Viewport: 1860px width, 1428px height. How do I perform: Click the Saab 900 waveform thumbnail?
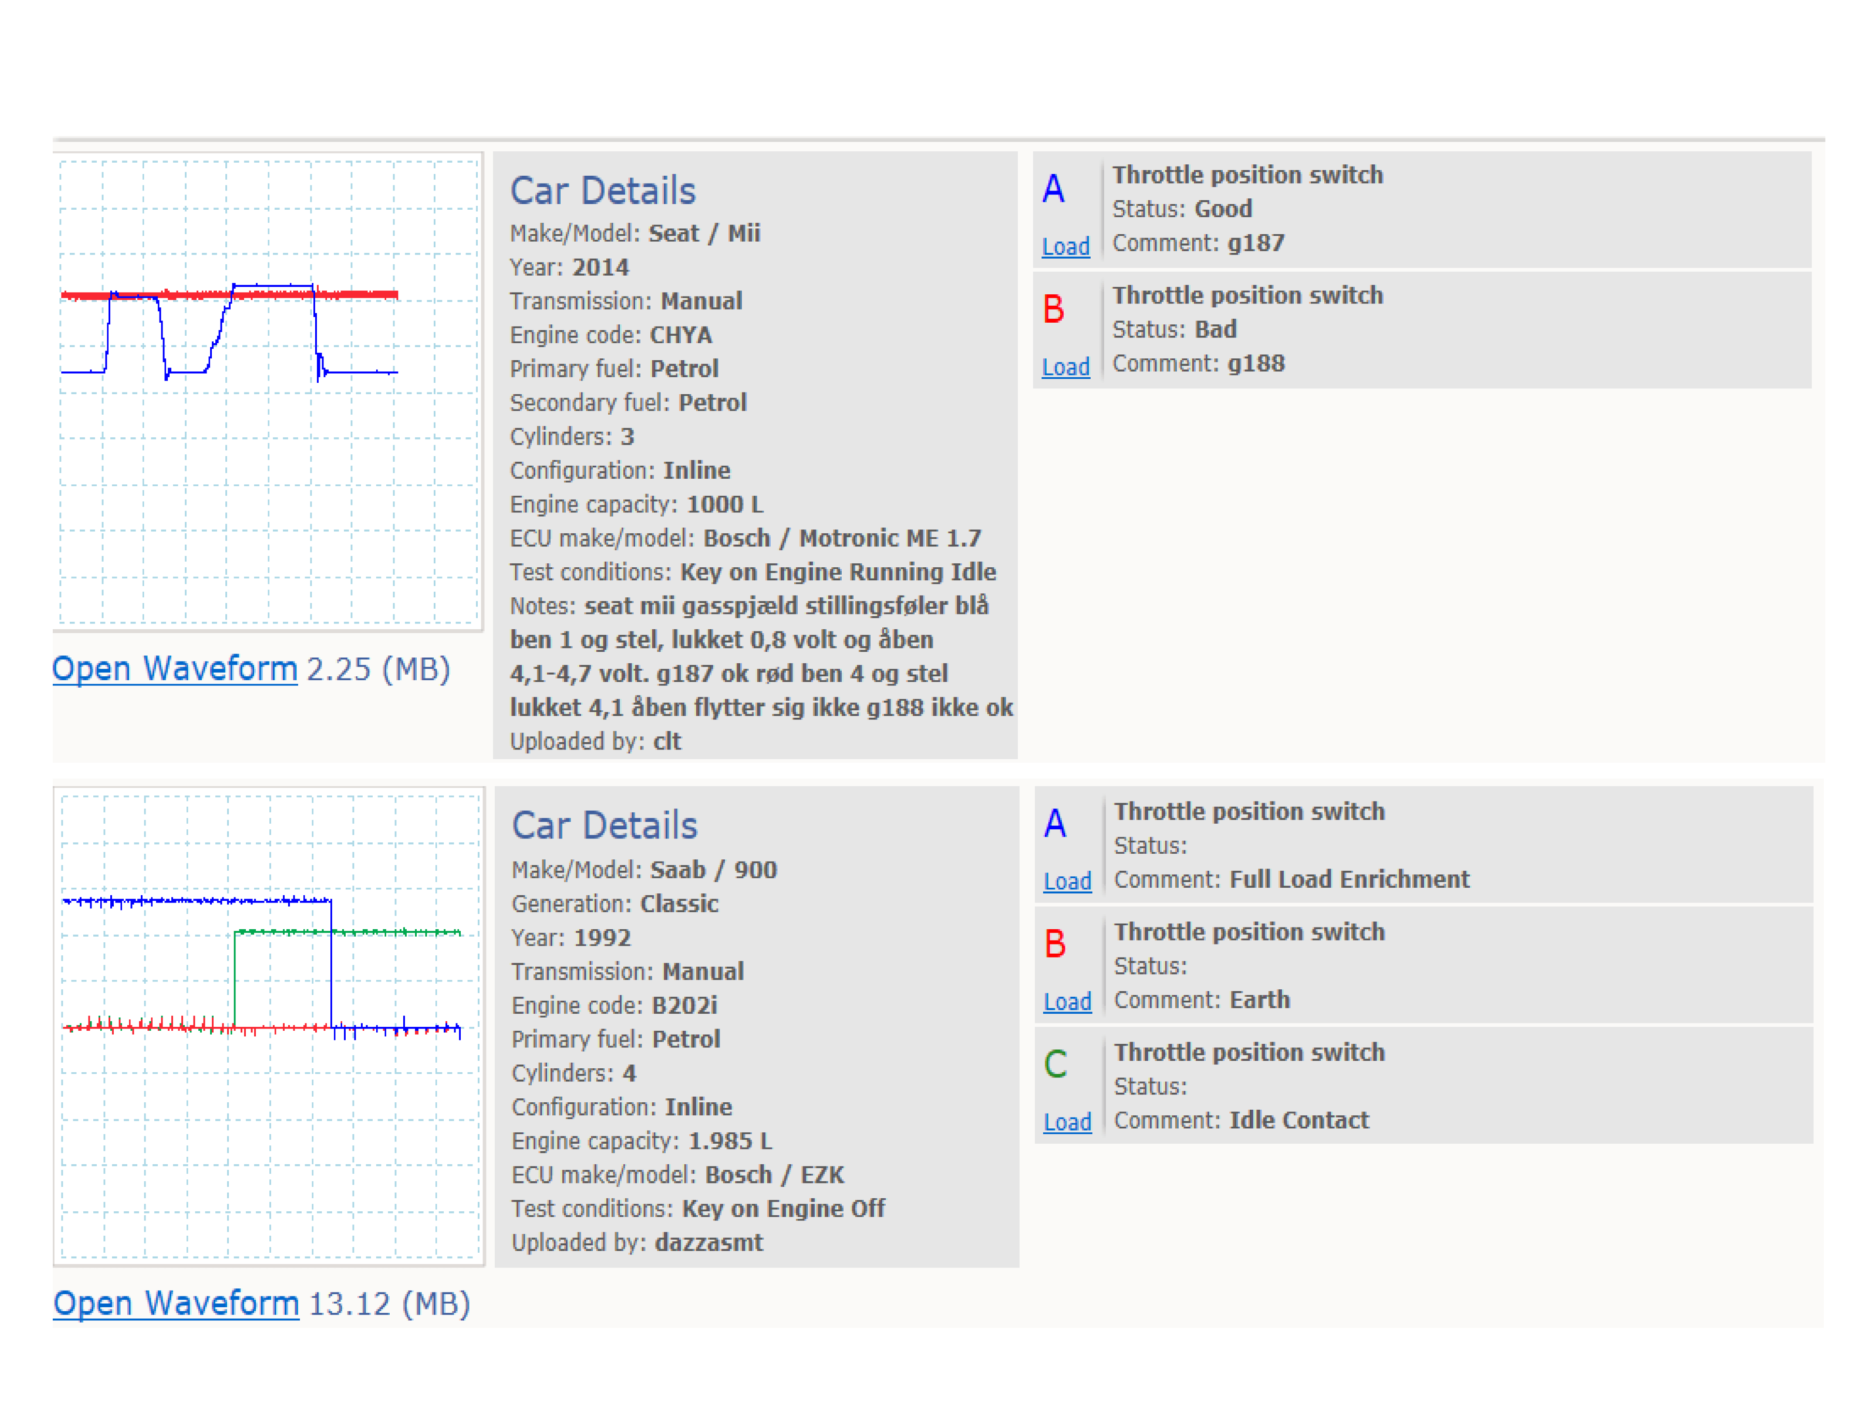pyautogui.click(x=269, y=1027)
